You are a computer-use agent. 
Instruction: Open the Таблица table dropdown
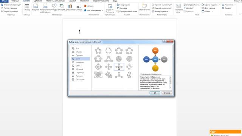[27, 8]
